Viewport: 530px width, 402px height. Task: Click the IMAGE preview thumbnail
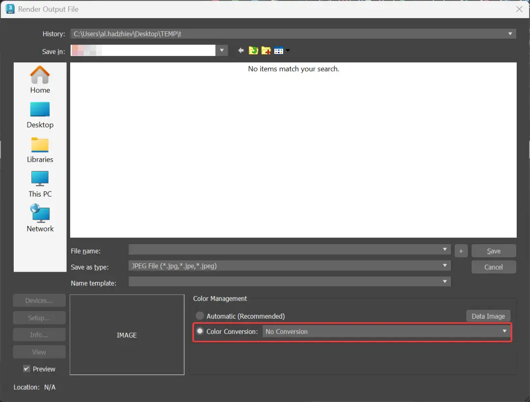tap(127, 335)
